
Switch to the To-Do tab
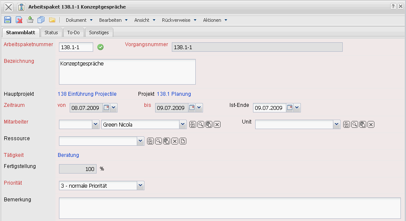(74, 32)
